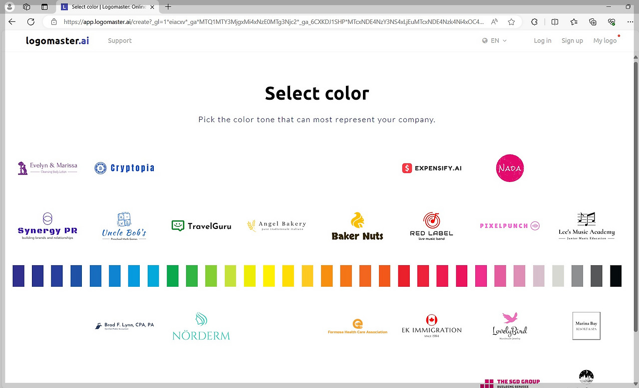Viewport: 639px width, 388px height.
Task: Open the tab actions menu icon
Action: click(x=44, y=7)
